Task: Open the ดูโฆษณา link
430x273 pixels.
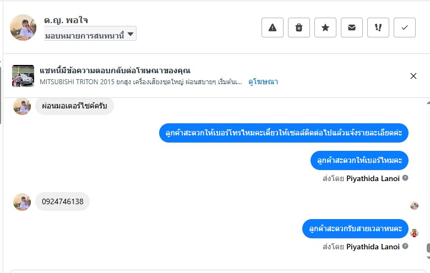Action: pyautogui.click(x=263, y=82)
